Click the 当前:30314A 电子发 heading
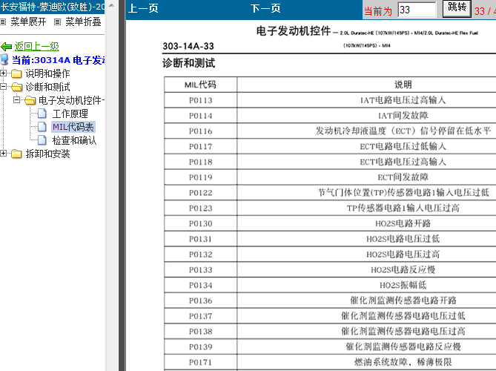Image resolution: width=496 pixels, height=371 pixels. click(x=59, y=60)
